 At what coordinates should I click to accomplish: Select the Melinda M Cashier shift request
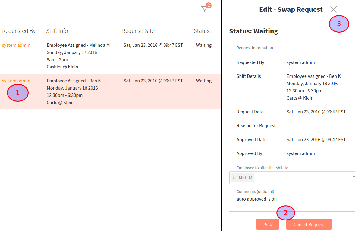click(x=78, y=56)
